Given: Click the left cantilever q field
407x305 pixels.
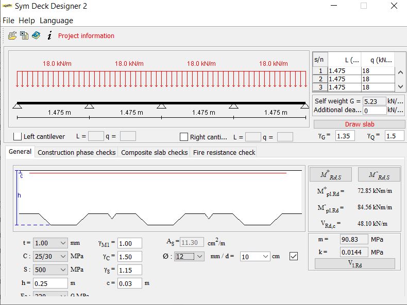Looking at the screenshot, I should pyautogui.click(x=128, y=136).
